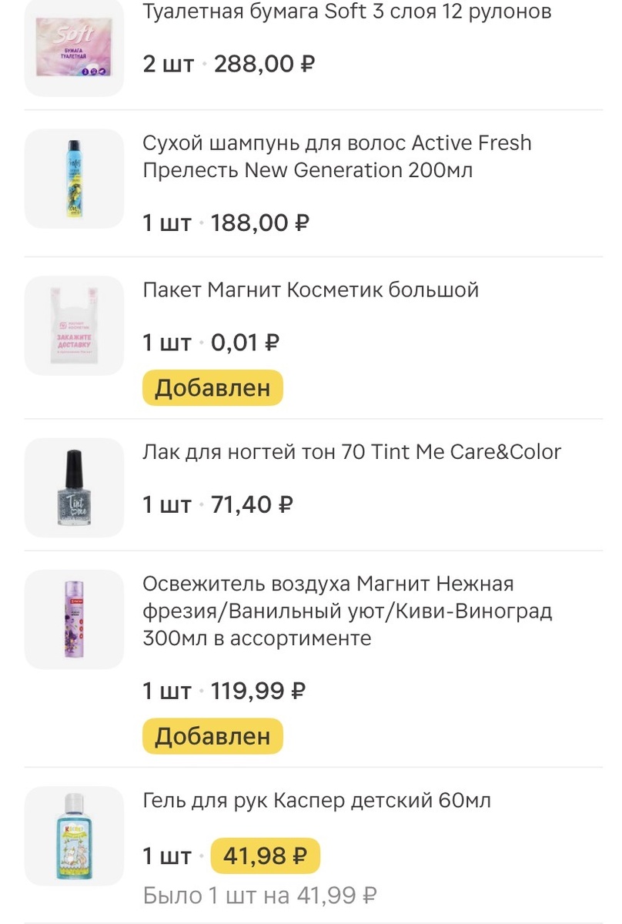
Task: Tap the Добавлен badge under air freshener
Action: click(x=212, y=737)
